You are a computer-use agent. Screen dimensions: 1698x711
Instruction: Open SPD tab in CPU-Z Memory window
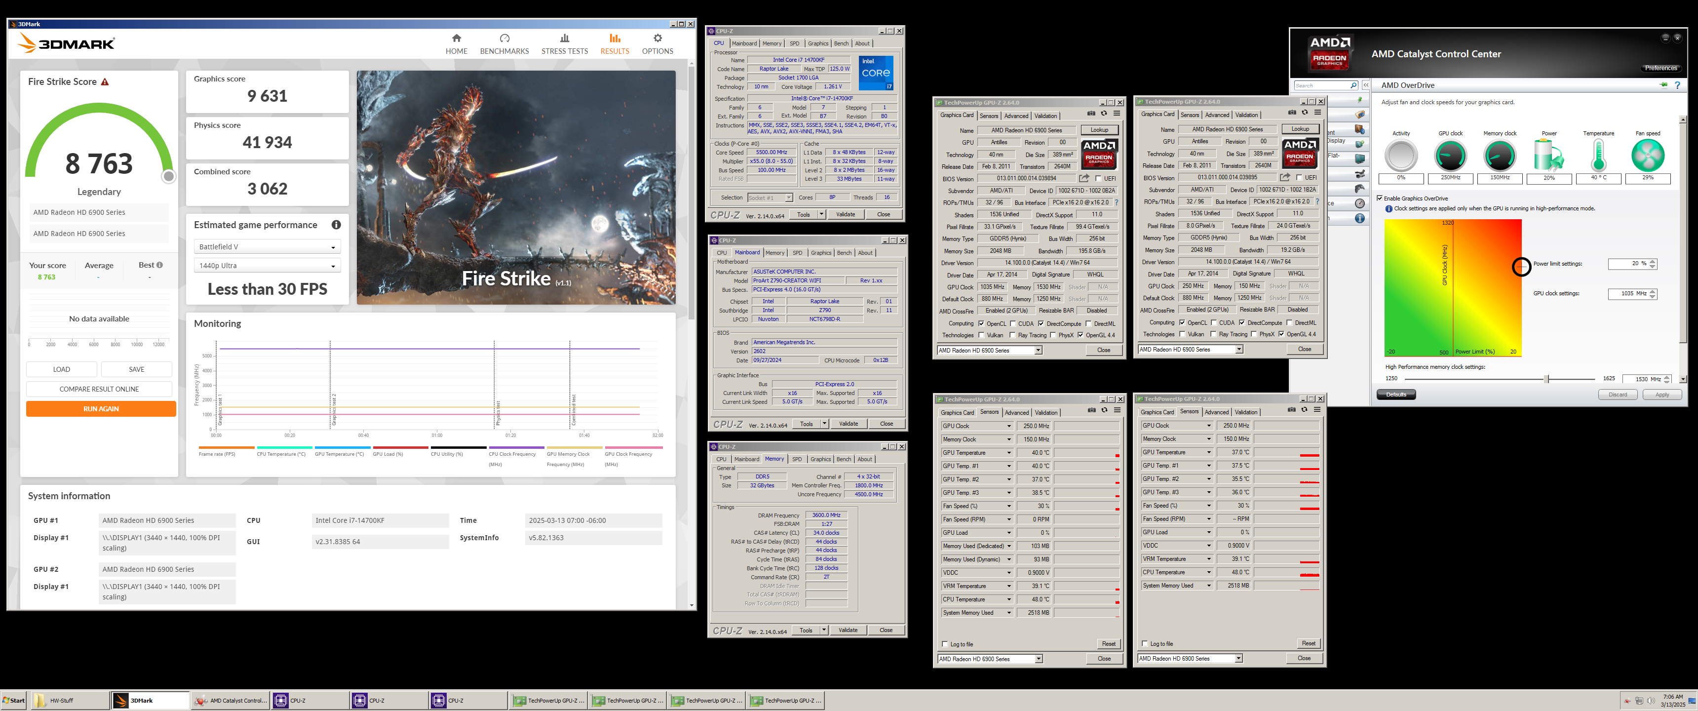pos(797,459)
